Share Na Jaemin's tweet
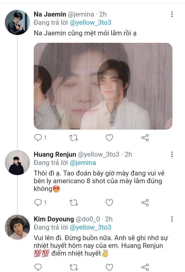Image resolution: width=185 pixels, height=272 pixels. (x=145, y=138)
